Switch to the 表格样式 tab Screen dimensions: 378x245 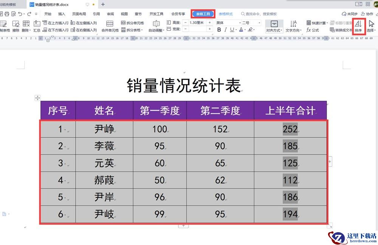point(226,14)
